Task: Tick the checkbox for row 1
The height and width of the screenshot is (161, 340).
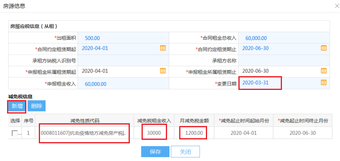Action: tap(15, 133)
